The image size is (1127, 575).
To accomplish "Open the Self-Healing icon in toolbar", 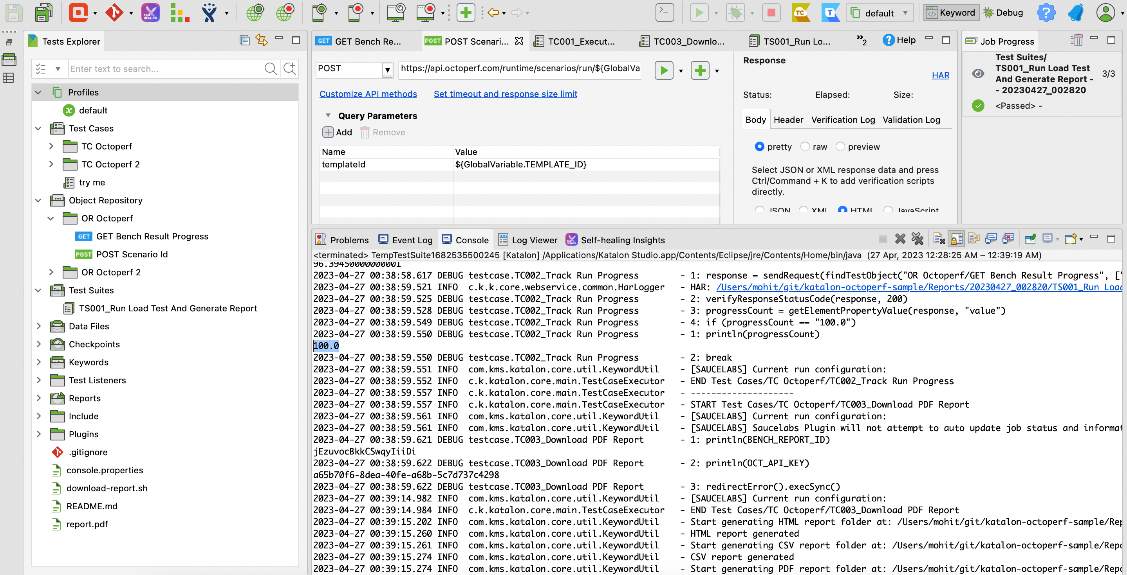I will tap(150, 12).
